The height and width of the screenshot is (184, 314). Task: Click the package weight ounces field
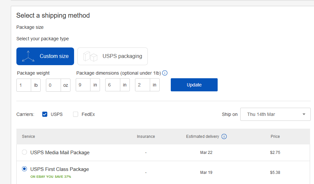(53, 85)
